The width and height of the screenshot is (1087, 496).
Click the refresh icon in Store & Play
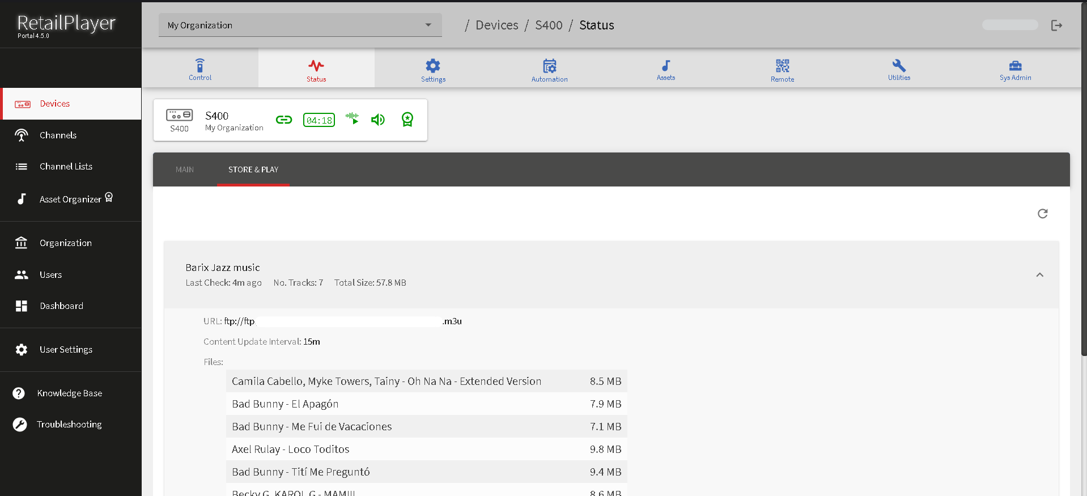(x=1042, y=214)
